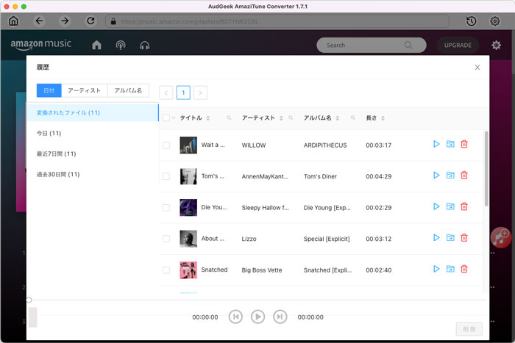Play the Wait a... track by WILLOW

[436, 144]
